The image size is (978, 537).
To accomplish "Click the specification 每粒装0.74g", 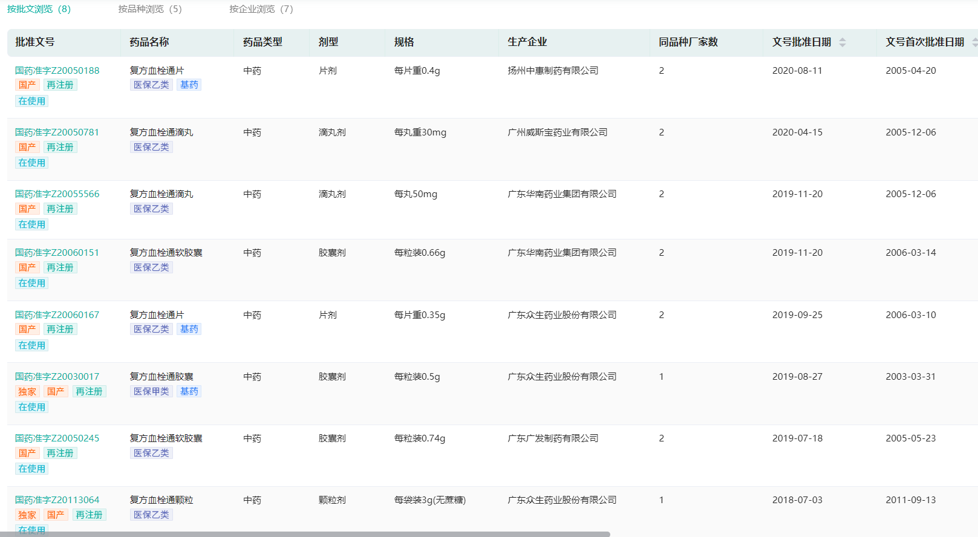I will tap(420, 438).
